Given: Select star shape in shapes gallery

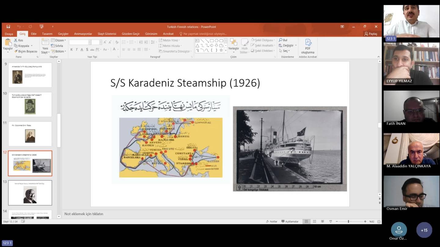Looking at the screenshot, I should point(221,50).
